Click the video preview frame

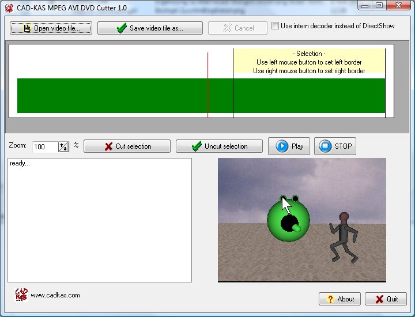[302, 220]
